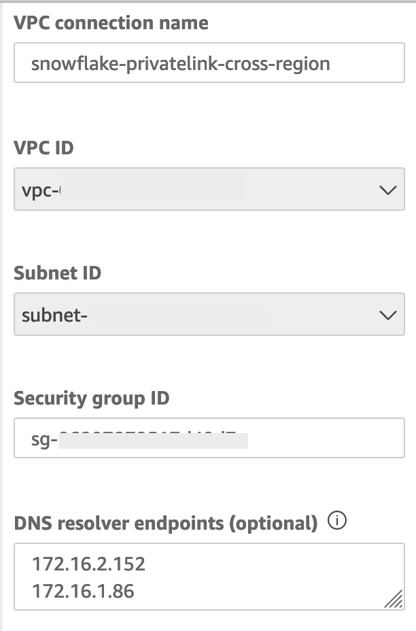The width and height of the screenshot is (416, 631).
Task: Open the VPC ID dropdown list
Action: coord(209,190)
